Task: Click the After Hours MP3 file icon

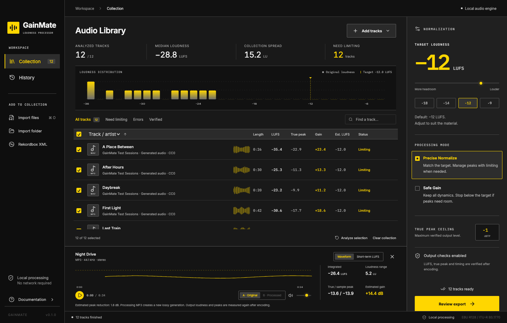Action: tap(93, 170)
